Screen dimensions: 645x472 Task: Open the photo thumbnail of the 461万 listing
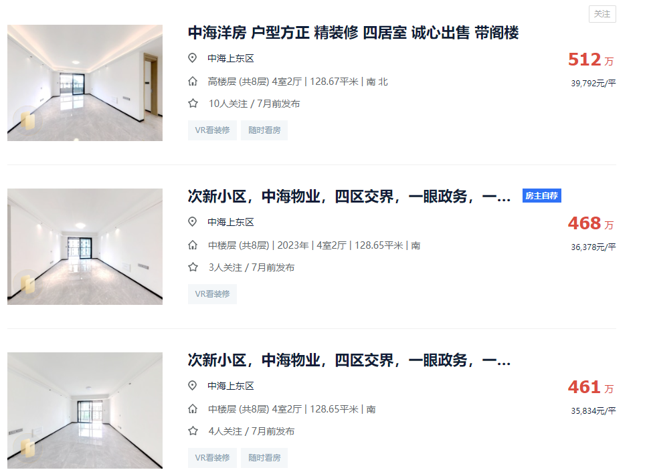tap(85, 410)
